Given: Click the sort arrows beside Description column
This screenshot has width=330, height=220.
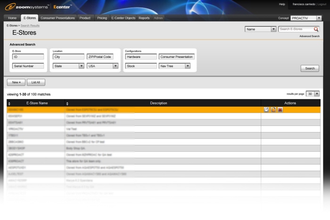Looking at the screenshot, I should (x=67, y=103).
